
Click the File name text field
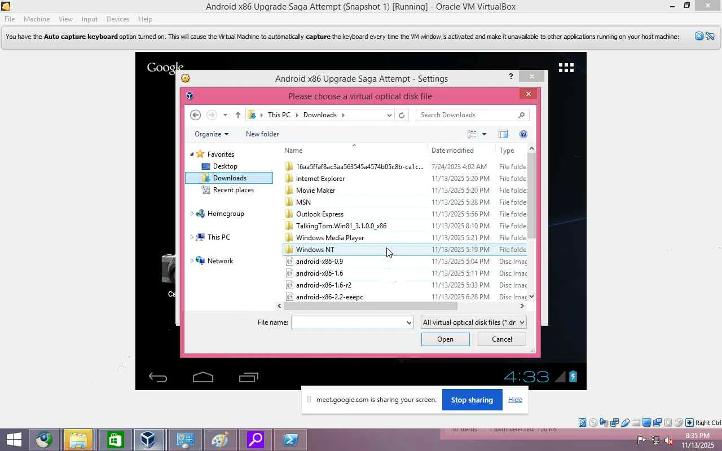tap(348, 322)
